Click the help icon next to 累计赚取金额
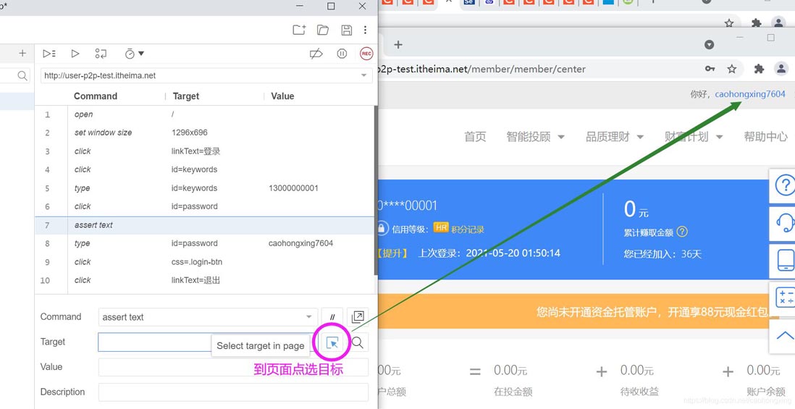Viewport: 795px width, 409px height. [682, 232]
